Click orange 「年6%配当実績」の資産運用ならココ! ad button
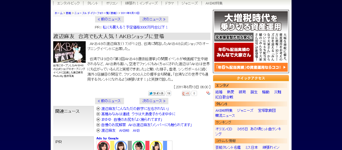Image resolution: width=342 pixels, height=150 pixels. coord(251,67)
